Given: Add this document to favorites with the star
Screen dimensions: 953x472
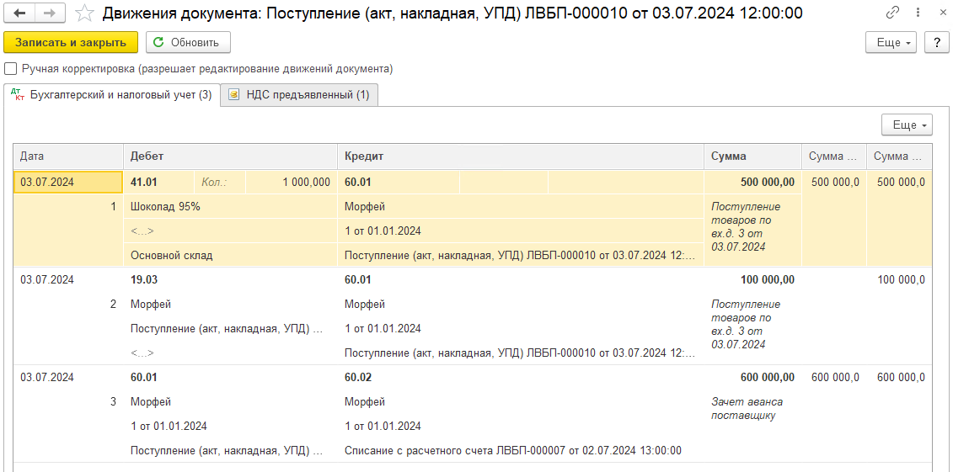Looking at the screenshot, I should click(86, 13).
